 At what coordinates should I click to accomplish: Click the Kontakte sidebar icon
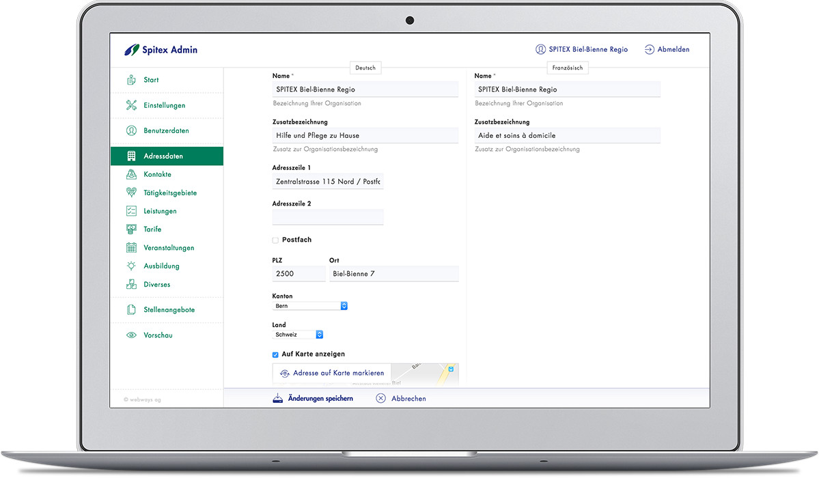[x=131, y=174]
